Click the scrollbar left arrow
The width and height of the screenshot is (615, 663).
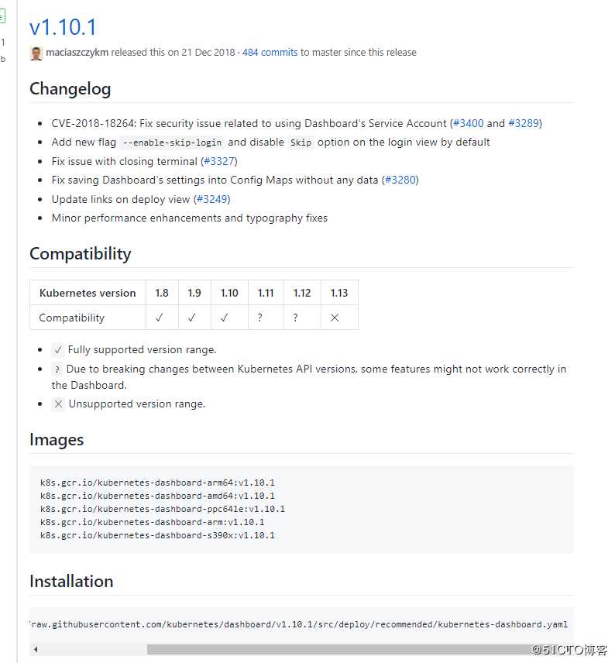(x=36, y=649)
